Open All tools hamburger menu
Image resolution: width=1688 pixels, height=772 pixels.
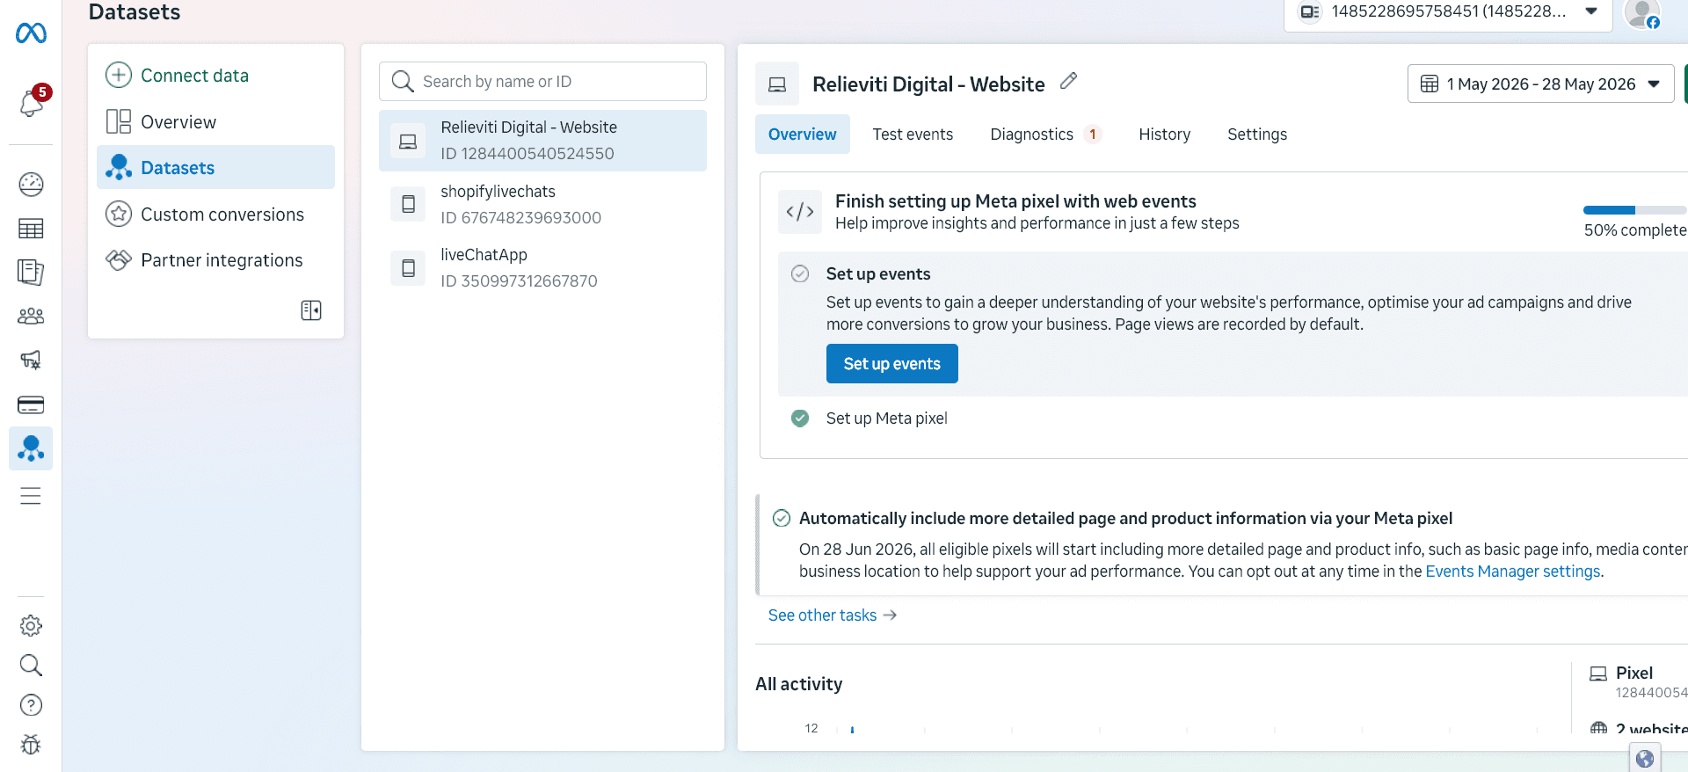[31, 496]
